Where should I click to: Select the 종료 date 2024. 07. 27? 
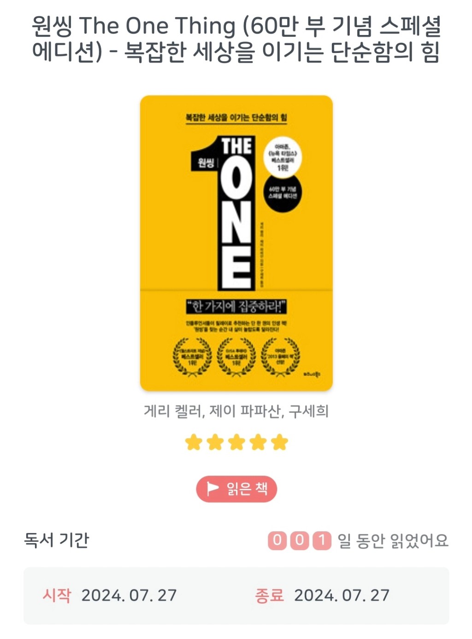342,595
